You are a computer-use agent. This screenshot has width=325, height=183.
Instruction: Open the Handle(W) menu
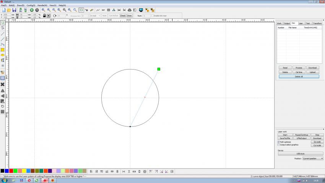tap(42, 5)
